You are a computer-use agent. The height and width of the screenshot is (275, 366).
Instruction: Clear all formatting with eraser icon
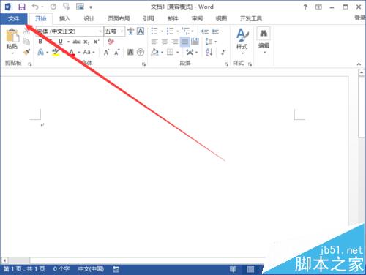coord(111,42)
